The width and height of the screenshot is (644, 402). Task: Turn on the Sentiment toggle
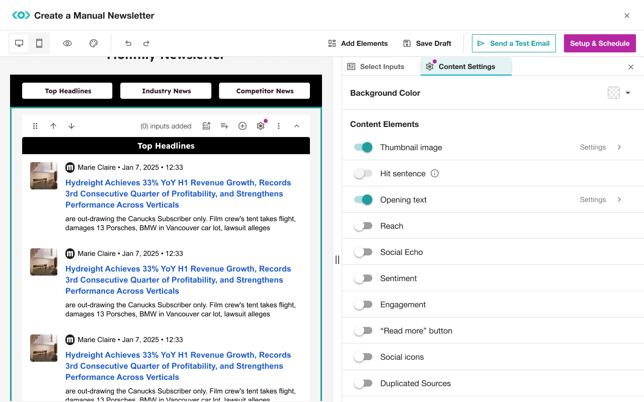coord(363,278)
